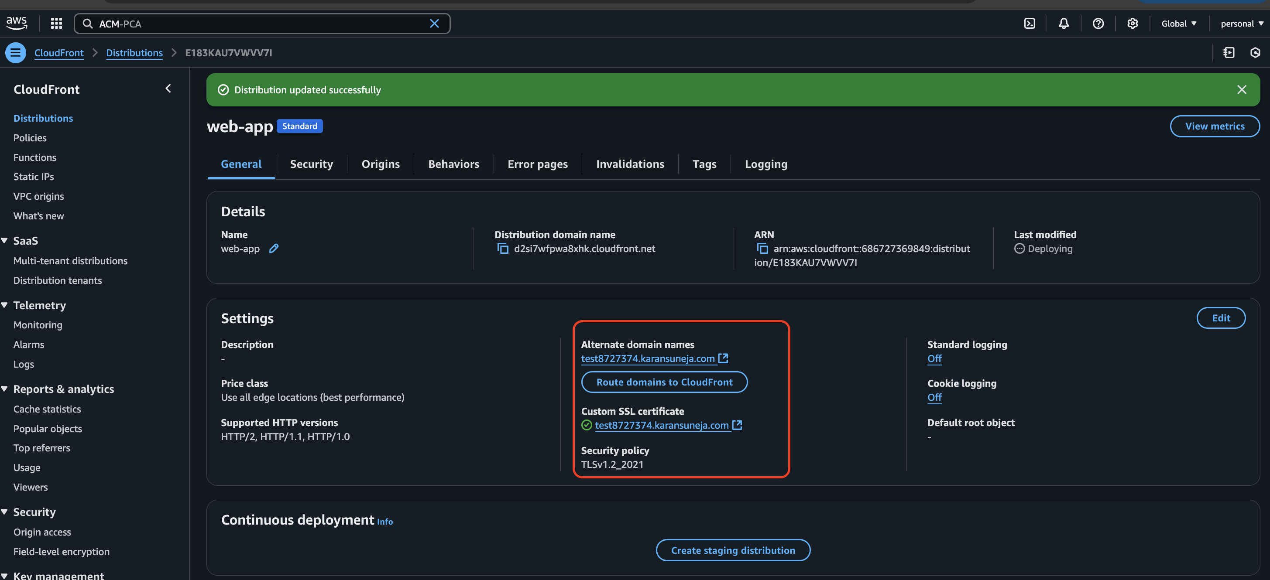Click the Edit settings button
The image size is (1270, 580).
[x=1221, y=318]
